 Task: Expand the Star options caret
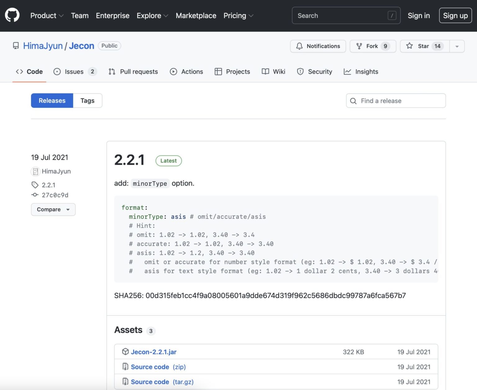tap(457, 46)
